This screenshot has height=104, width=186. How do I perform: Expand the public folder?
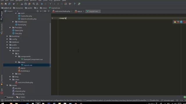7,45
